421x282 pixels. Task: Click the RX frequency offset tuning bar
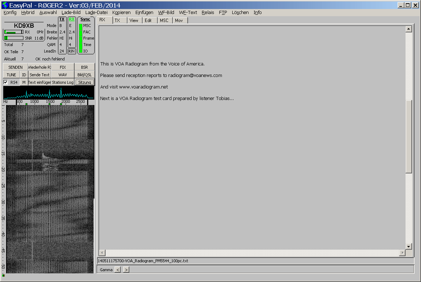[x=14, y=32]
